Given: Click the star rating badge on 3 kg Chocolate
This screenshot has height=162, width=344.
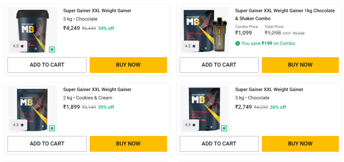Looking at the screenshot, I should [x=190, y=125].
